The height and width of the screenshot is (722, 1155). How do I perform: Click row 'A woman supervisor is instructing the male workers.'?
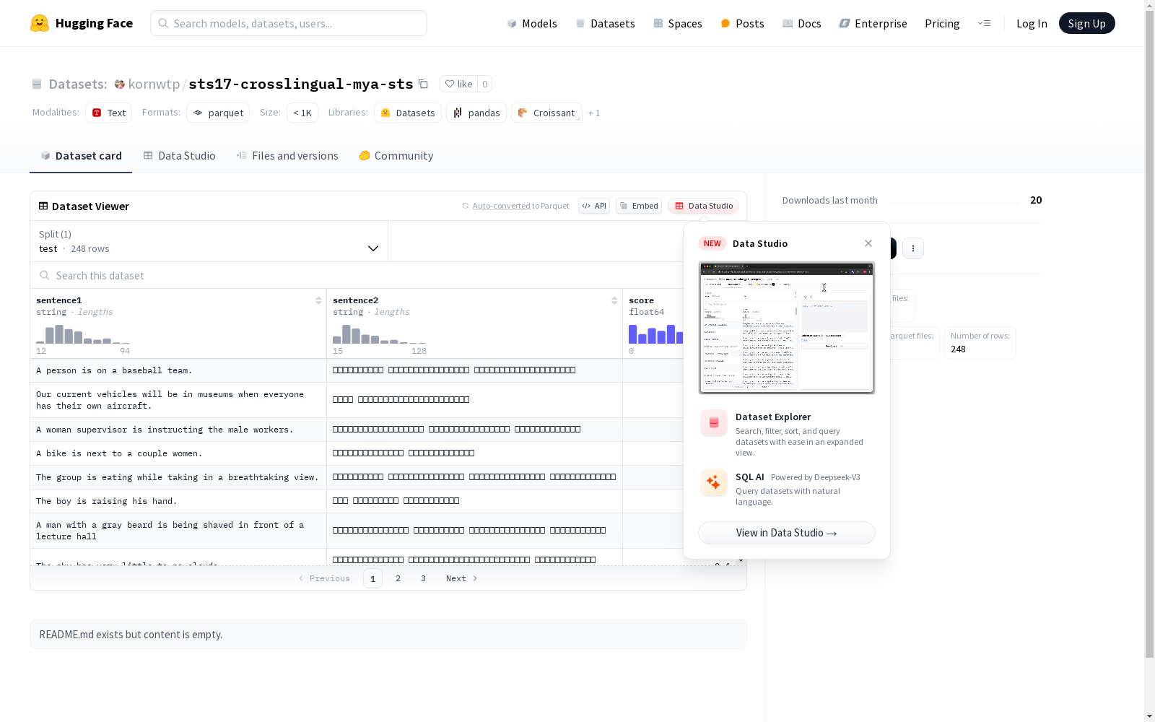357,430
